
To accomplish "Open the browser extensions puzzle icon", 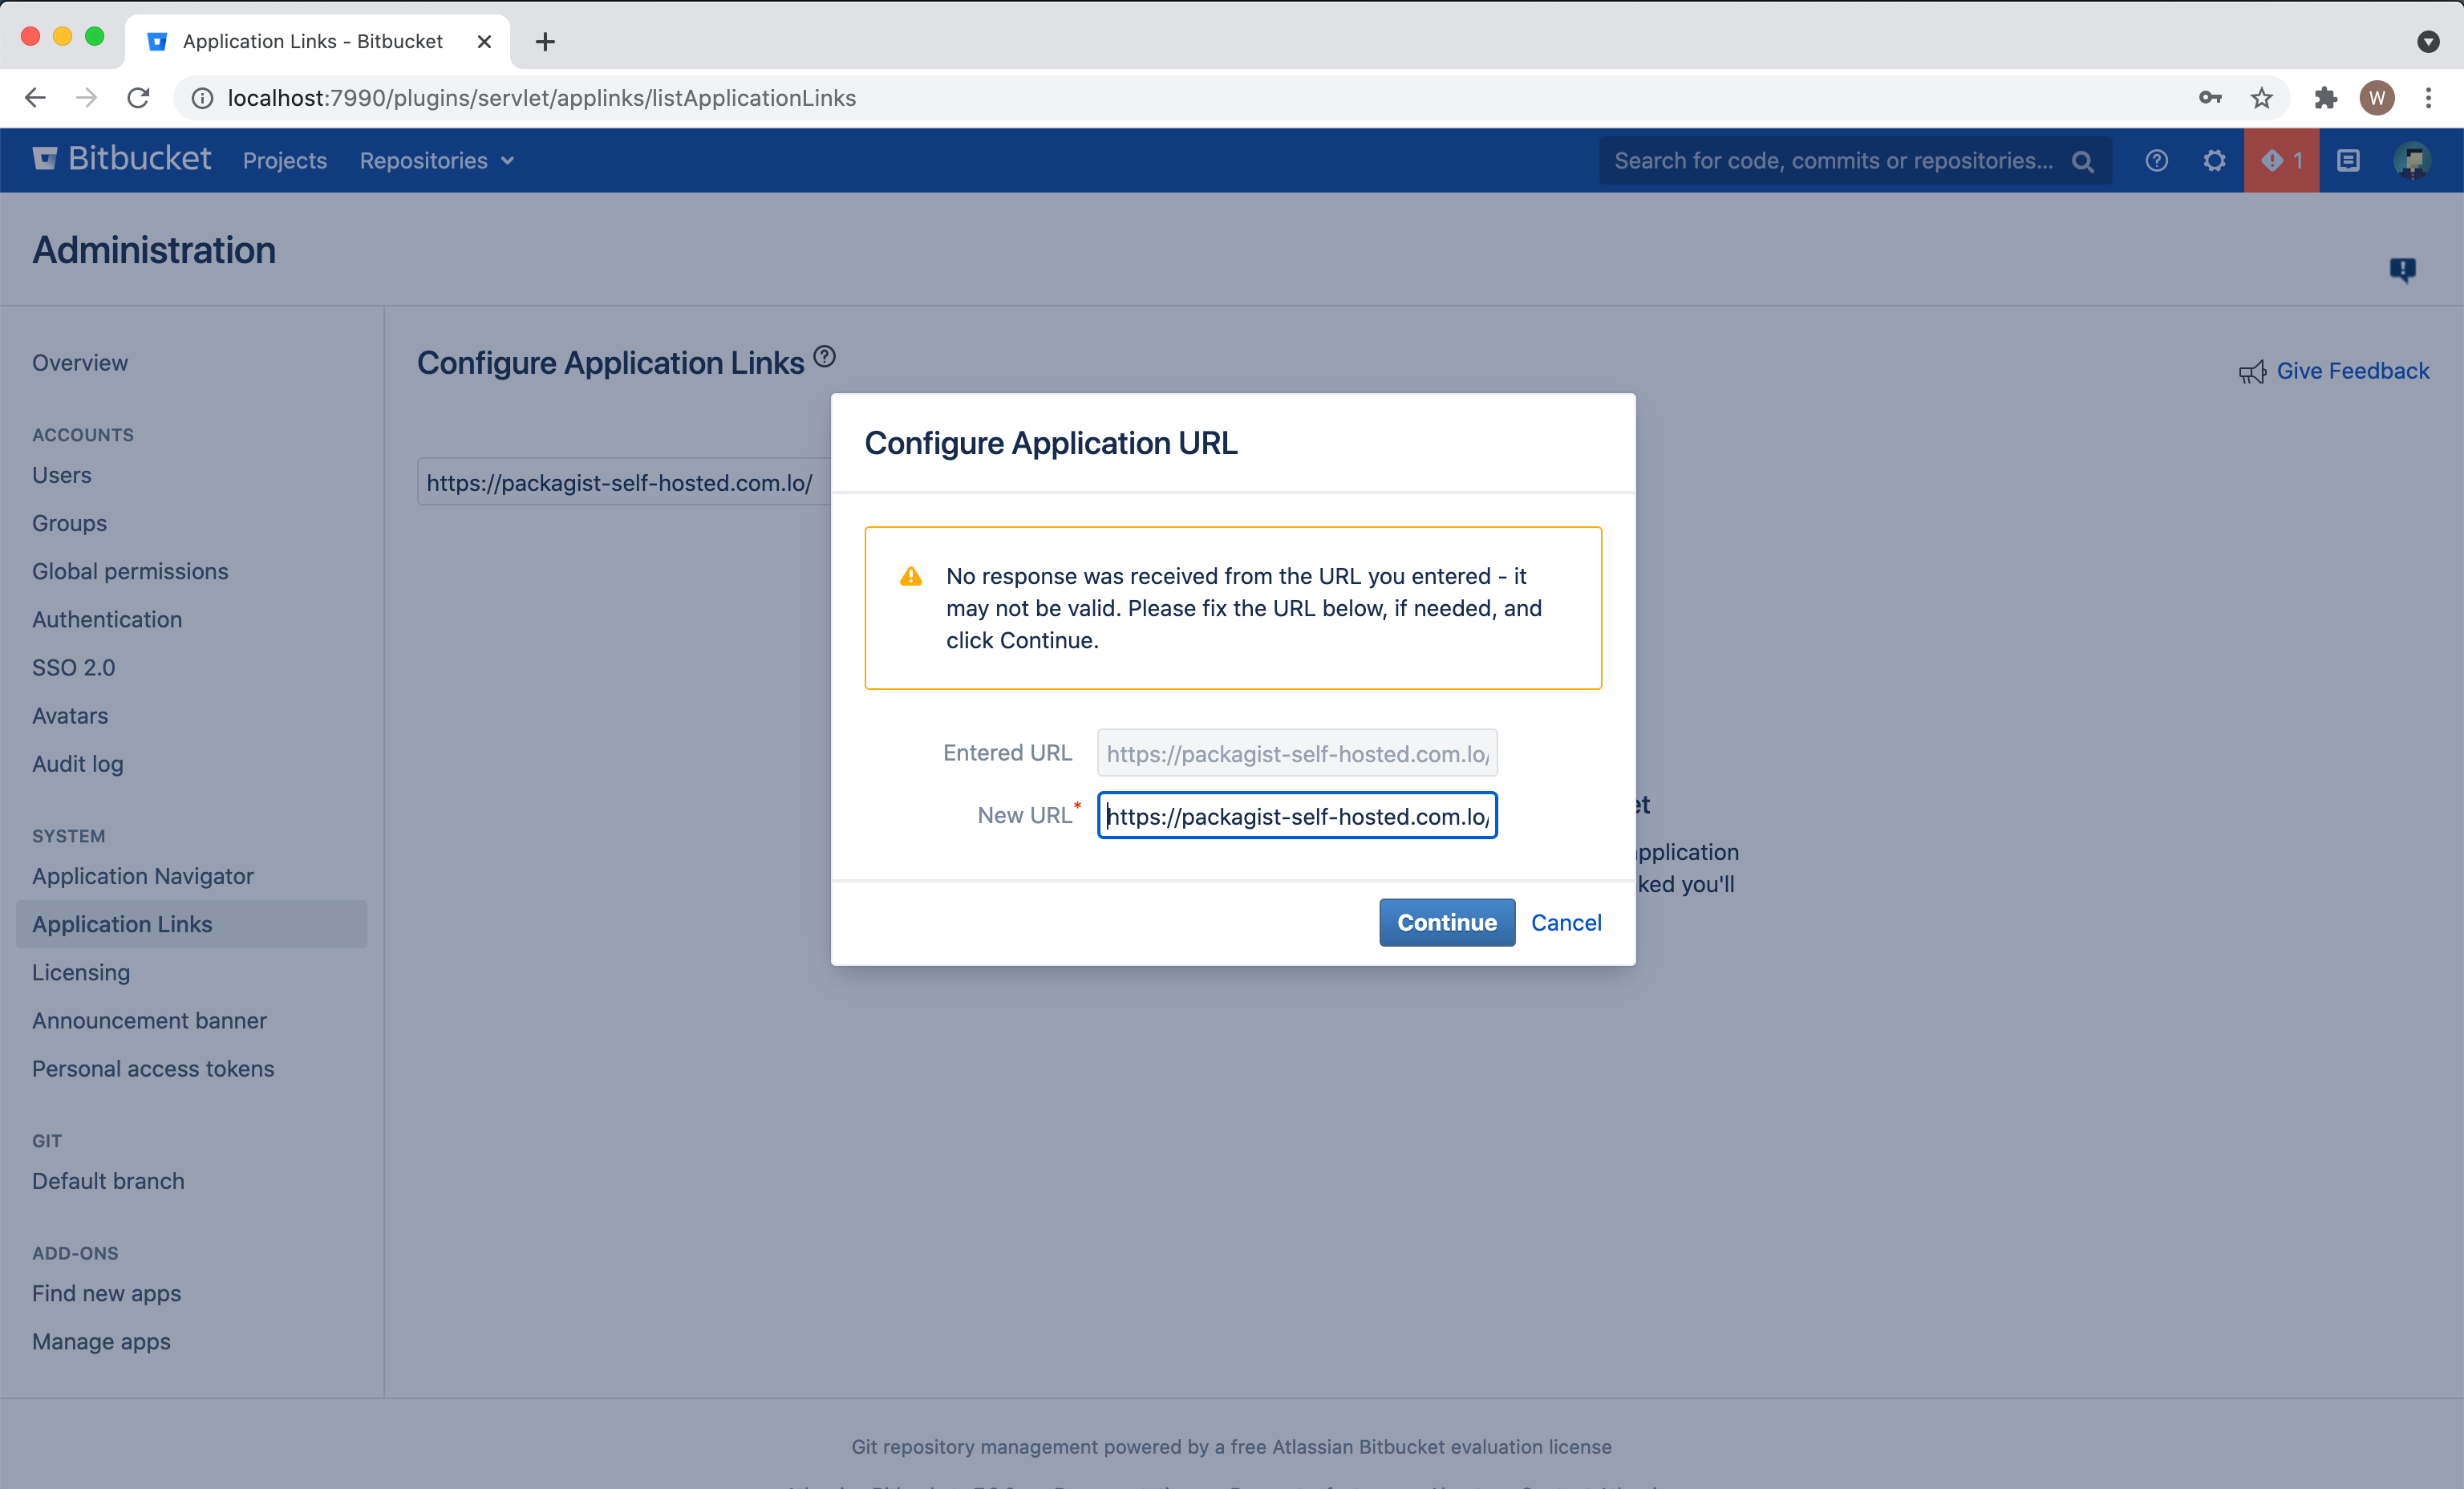I will point(2326,97).
